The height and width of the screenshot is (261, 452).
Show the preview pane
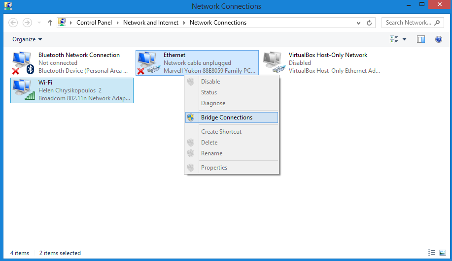[x=421, y=39]
